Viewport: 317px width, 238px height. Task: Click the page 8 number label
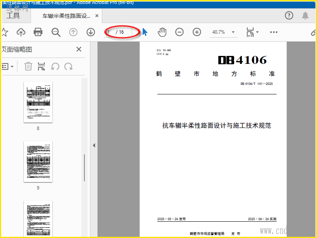pos(38,128)
